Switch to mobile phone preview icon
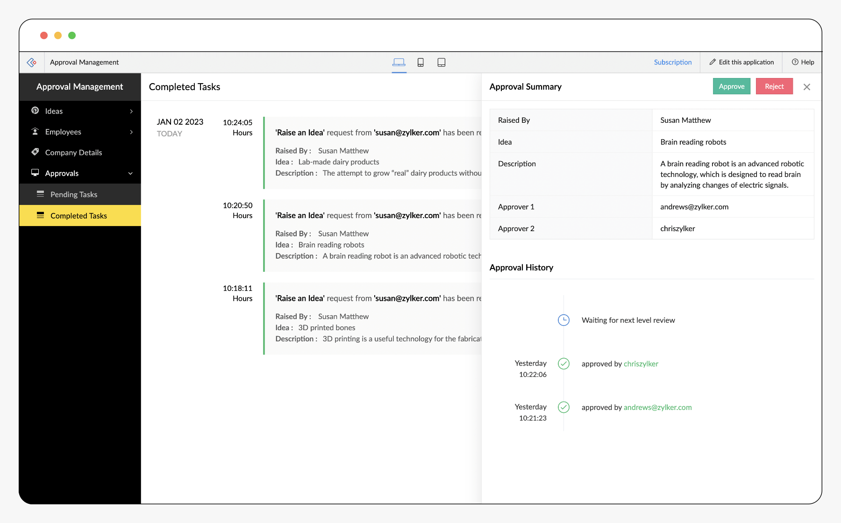 [x=420, y=62]
